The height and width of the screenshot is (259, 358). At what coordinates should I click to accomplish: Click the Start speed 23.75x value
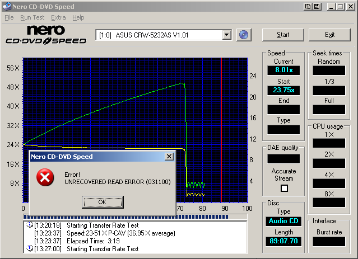click(x=283, y=90)
